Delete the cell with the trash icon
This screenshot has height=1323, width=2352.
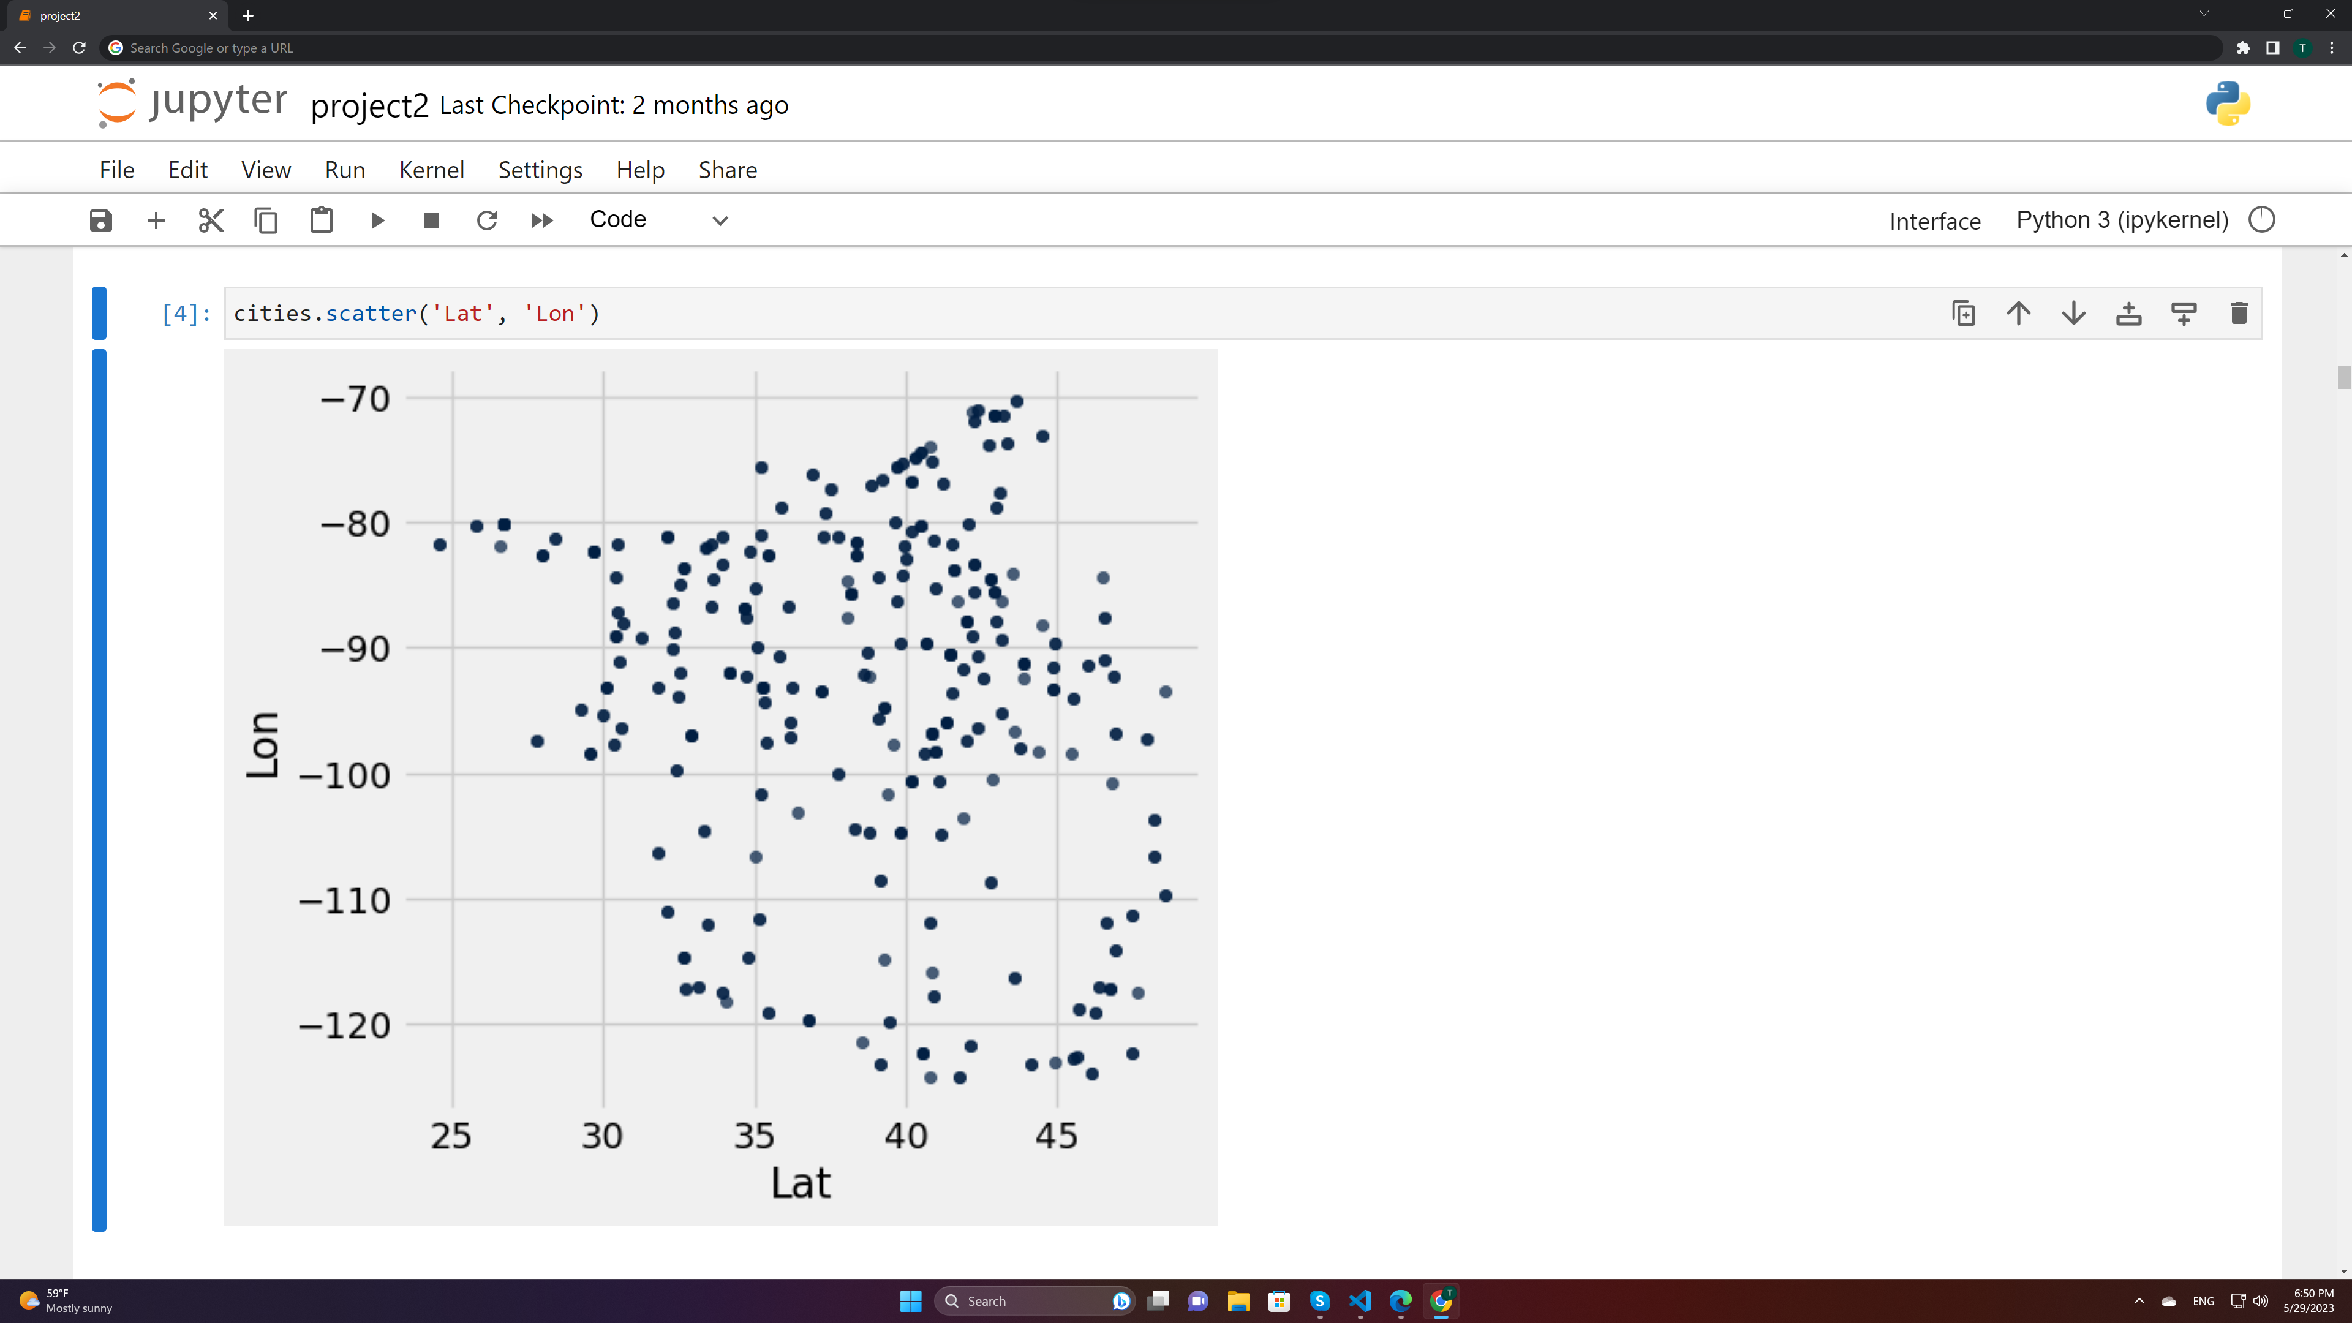[2239, 313]
